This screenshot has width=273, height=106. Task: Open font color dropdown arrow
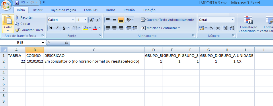tap(100, 28)
